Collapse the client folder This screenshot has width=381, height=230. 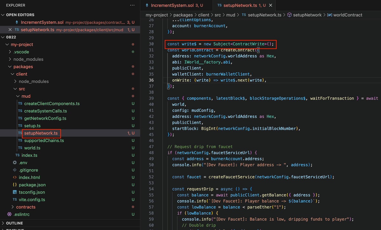[x=13, y=74]
